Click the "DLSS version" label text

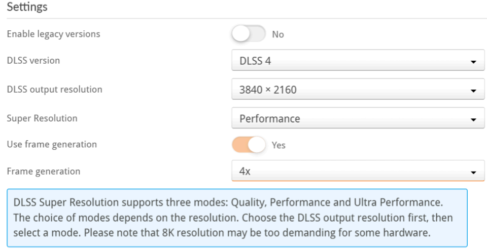pos(33,61)
